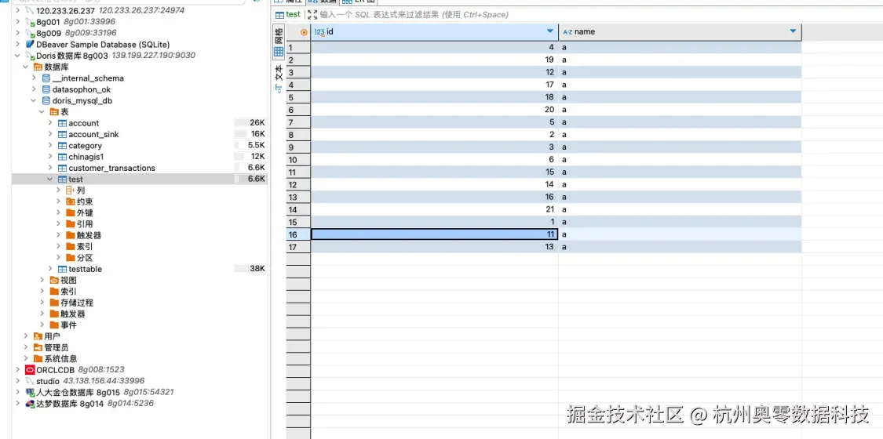Viewport: 883px width, 439px height.
Task: Click the chinagis1 table icon
Action: (x=62, y=157)
